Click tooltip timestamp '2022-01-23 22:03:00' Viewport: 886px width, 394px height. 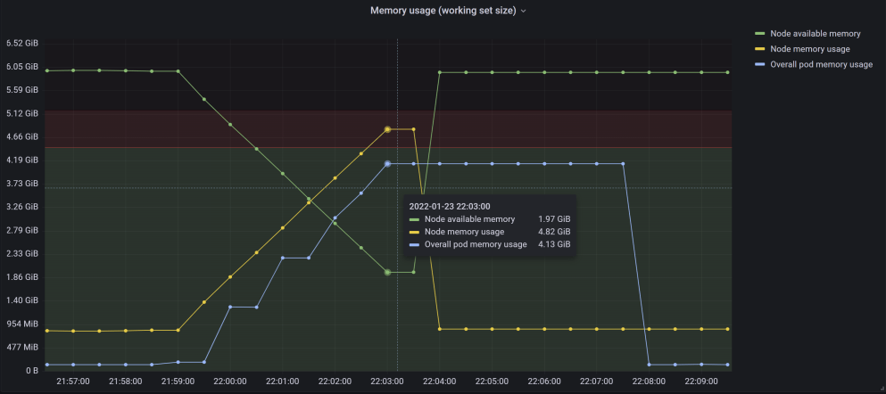[x=449, y=207]
